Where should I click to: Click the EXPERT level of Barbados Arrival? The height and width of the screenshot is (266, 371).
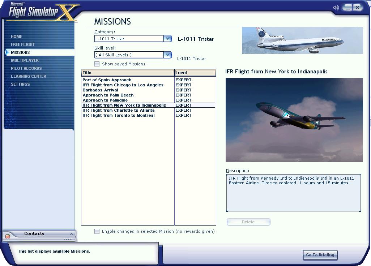pos(183,90)
